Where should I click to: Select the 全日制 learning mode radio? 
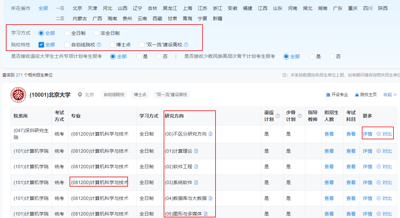click(67, 33)
